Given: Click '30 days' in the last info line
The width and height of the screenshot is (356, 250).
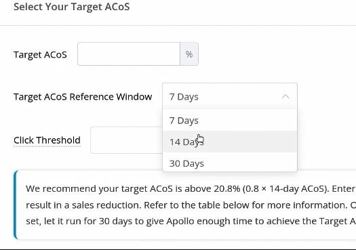Looking at the screenshot, I should (115, 221).
